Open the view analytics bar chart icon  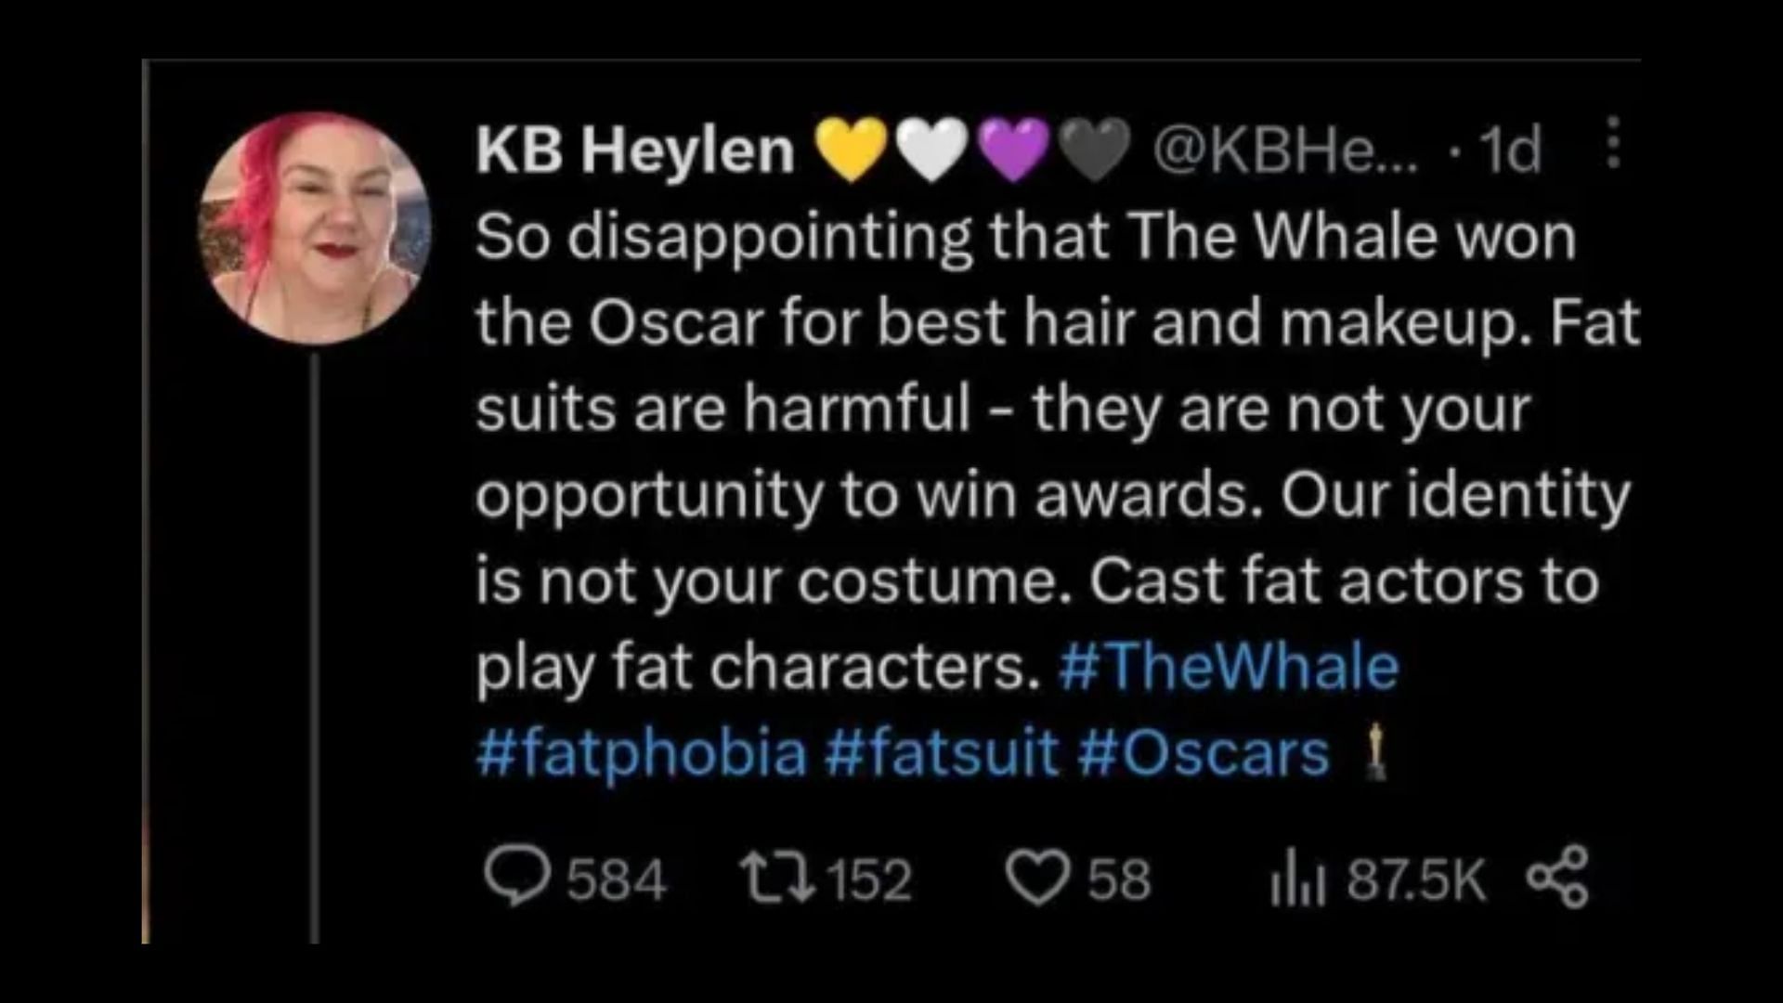coord(1296,879)
